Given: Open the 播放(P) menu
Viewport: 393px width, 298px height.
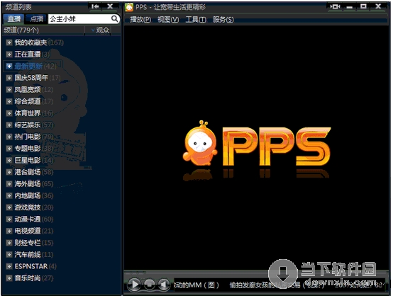Looking at the screenshot, I should tap(140, 20).
